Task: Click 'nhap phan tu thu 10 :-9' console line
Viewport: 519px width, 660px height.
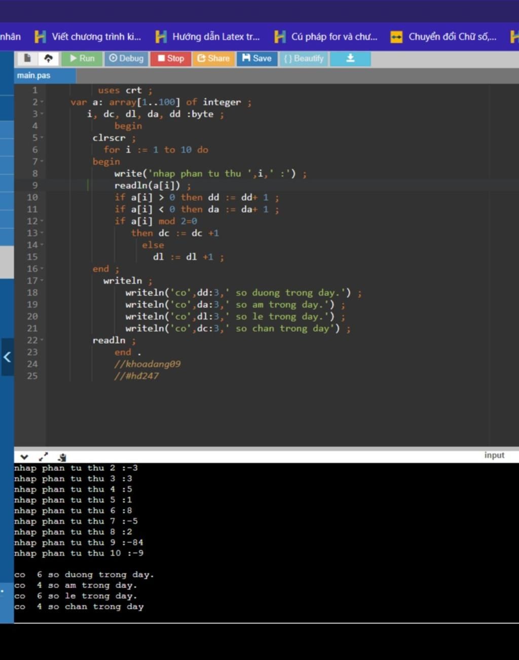Action: pyautogui.click(x=79, y=553)
